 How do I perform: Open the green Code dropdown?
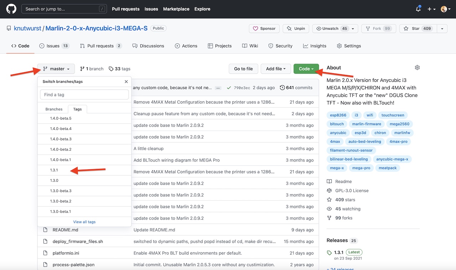tap(306, 69)
